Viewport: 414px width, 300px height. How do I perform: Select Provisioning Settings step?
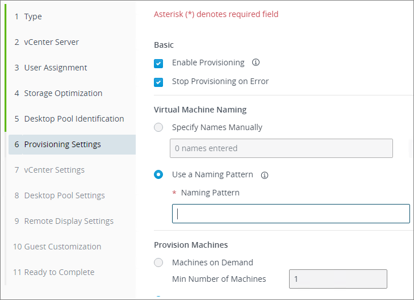coord(62,144)
